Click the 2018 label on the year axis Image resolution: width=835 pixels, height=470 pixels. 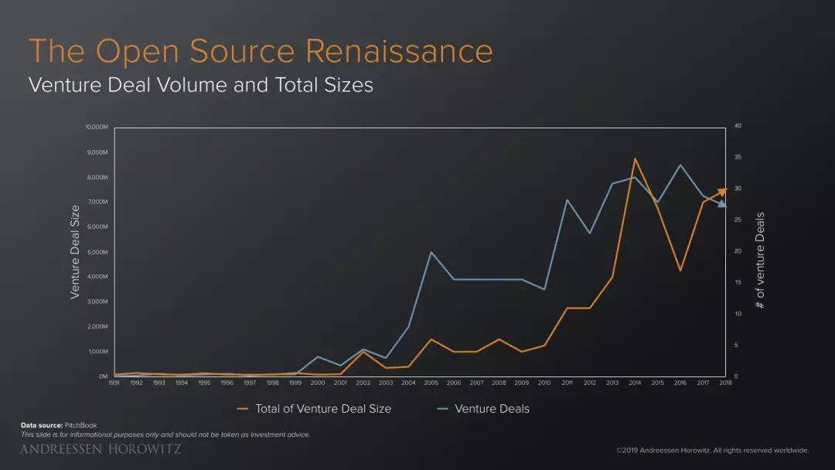click(x=725, y=383)
